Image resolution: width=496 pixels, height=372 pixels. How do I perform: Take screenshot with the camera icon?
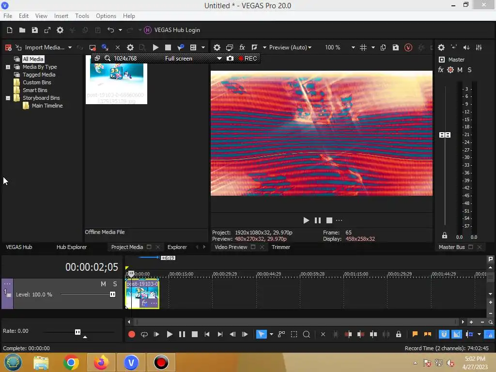(x=230, y=59)
